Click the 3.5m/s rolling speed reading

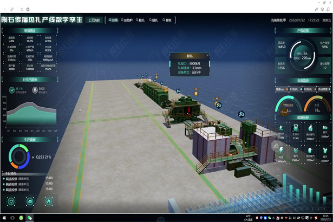[190, 68]
